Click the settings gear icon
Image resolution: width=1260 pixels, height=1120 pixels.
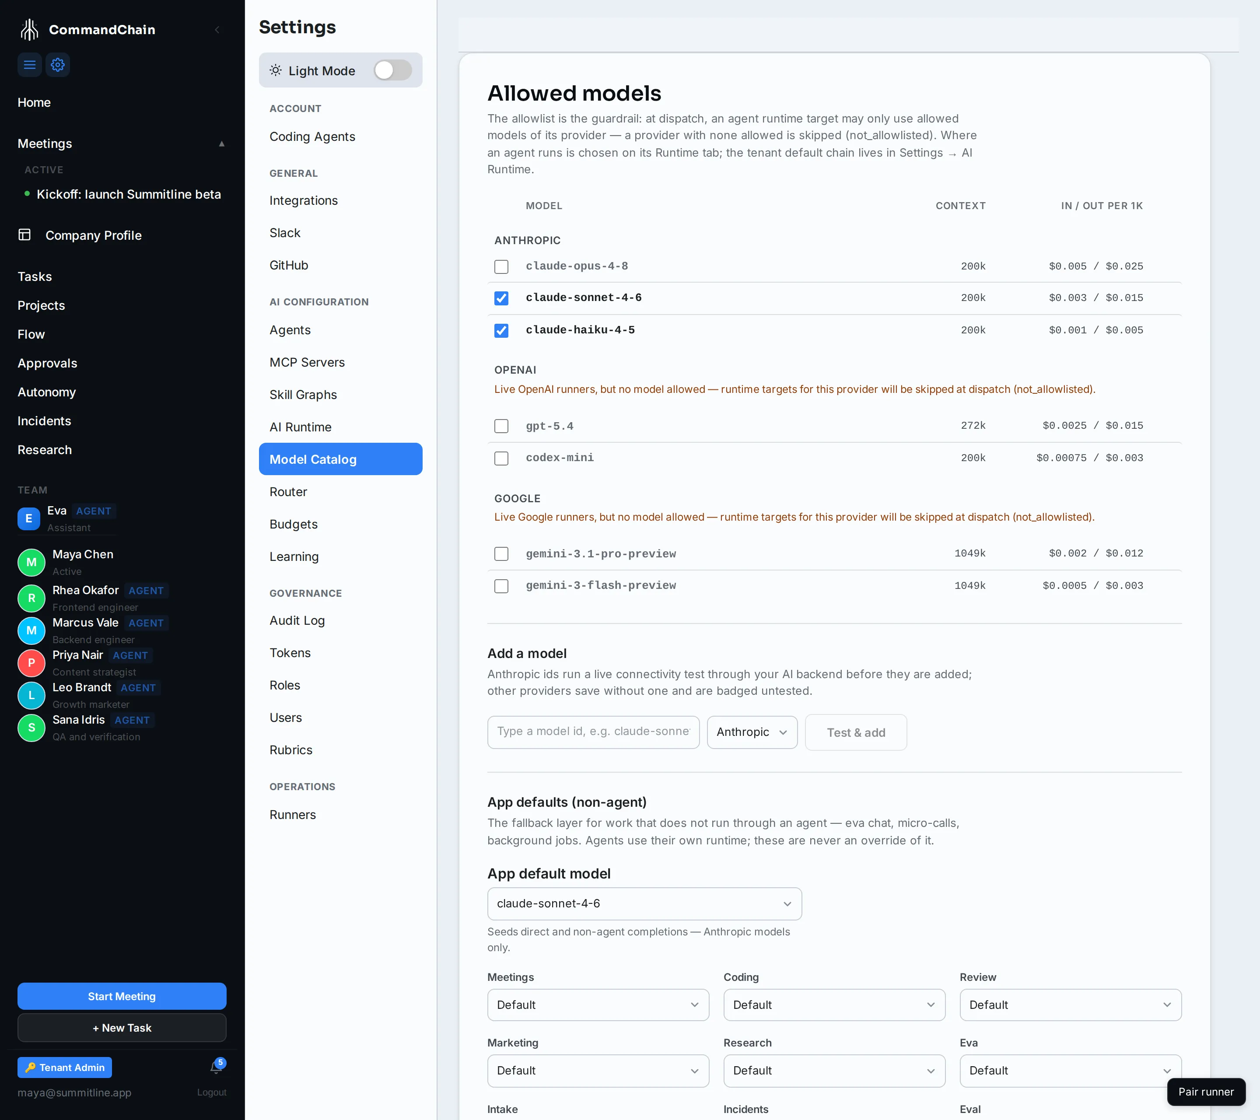point(58,65)
